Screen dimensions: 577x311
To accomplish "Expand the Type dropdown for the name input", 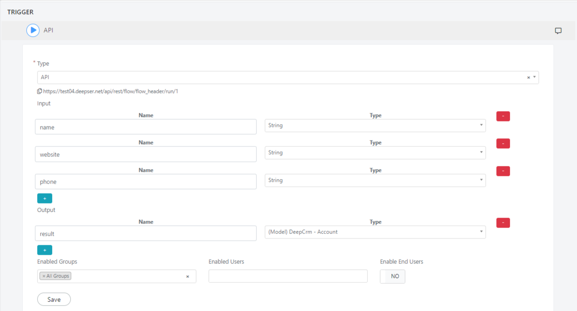I will pyautogui.click(x=375, y=126).
